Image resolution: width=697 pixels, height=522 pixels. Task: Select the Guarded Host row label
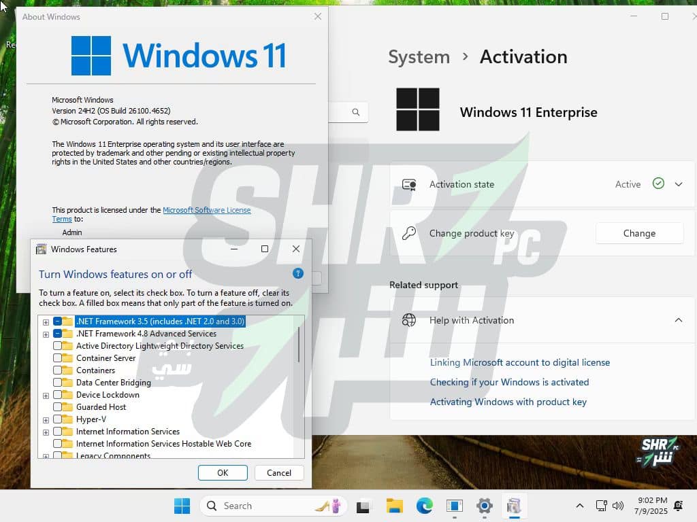point(101,406)
